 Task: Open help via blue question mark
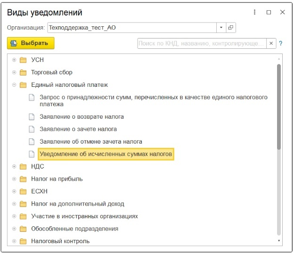pyautogui.click(x=281, y=43)
